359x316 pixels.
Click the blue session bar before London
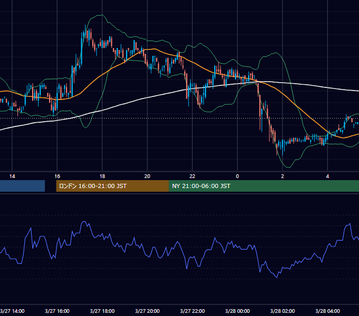point(22,186)
